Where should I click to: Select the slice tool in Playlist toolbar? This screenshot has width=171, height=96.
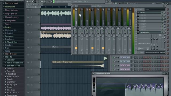point(45,2)
